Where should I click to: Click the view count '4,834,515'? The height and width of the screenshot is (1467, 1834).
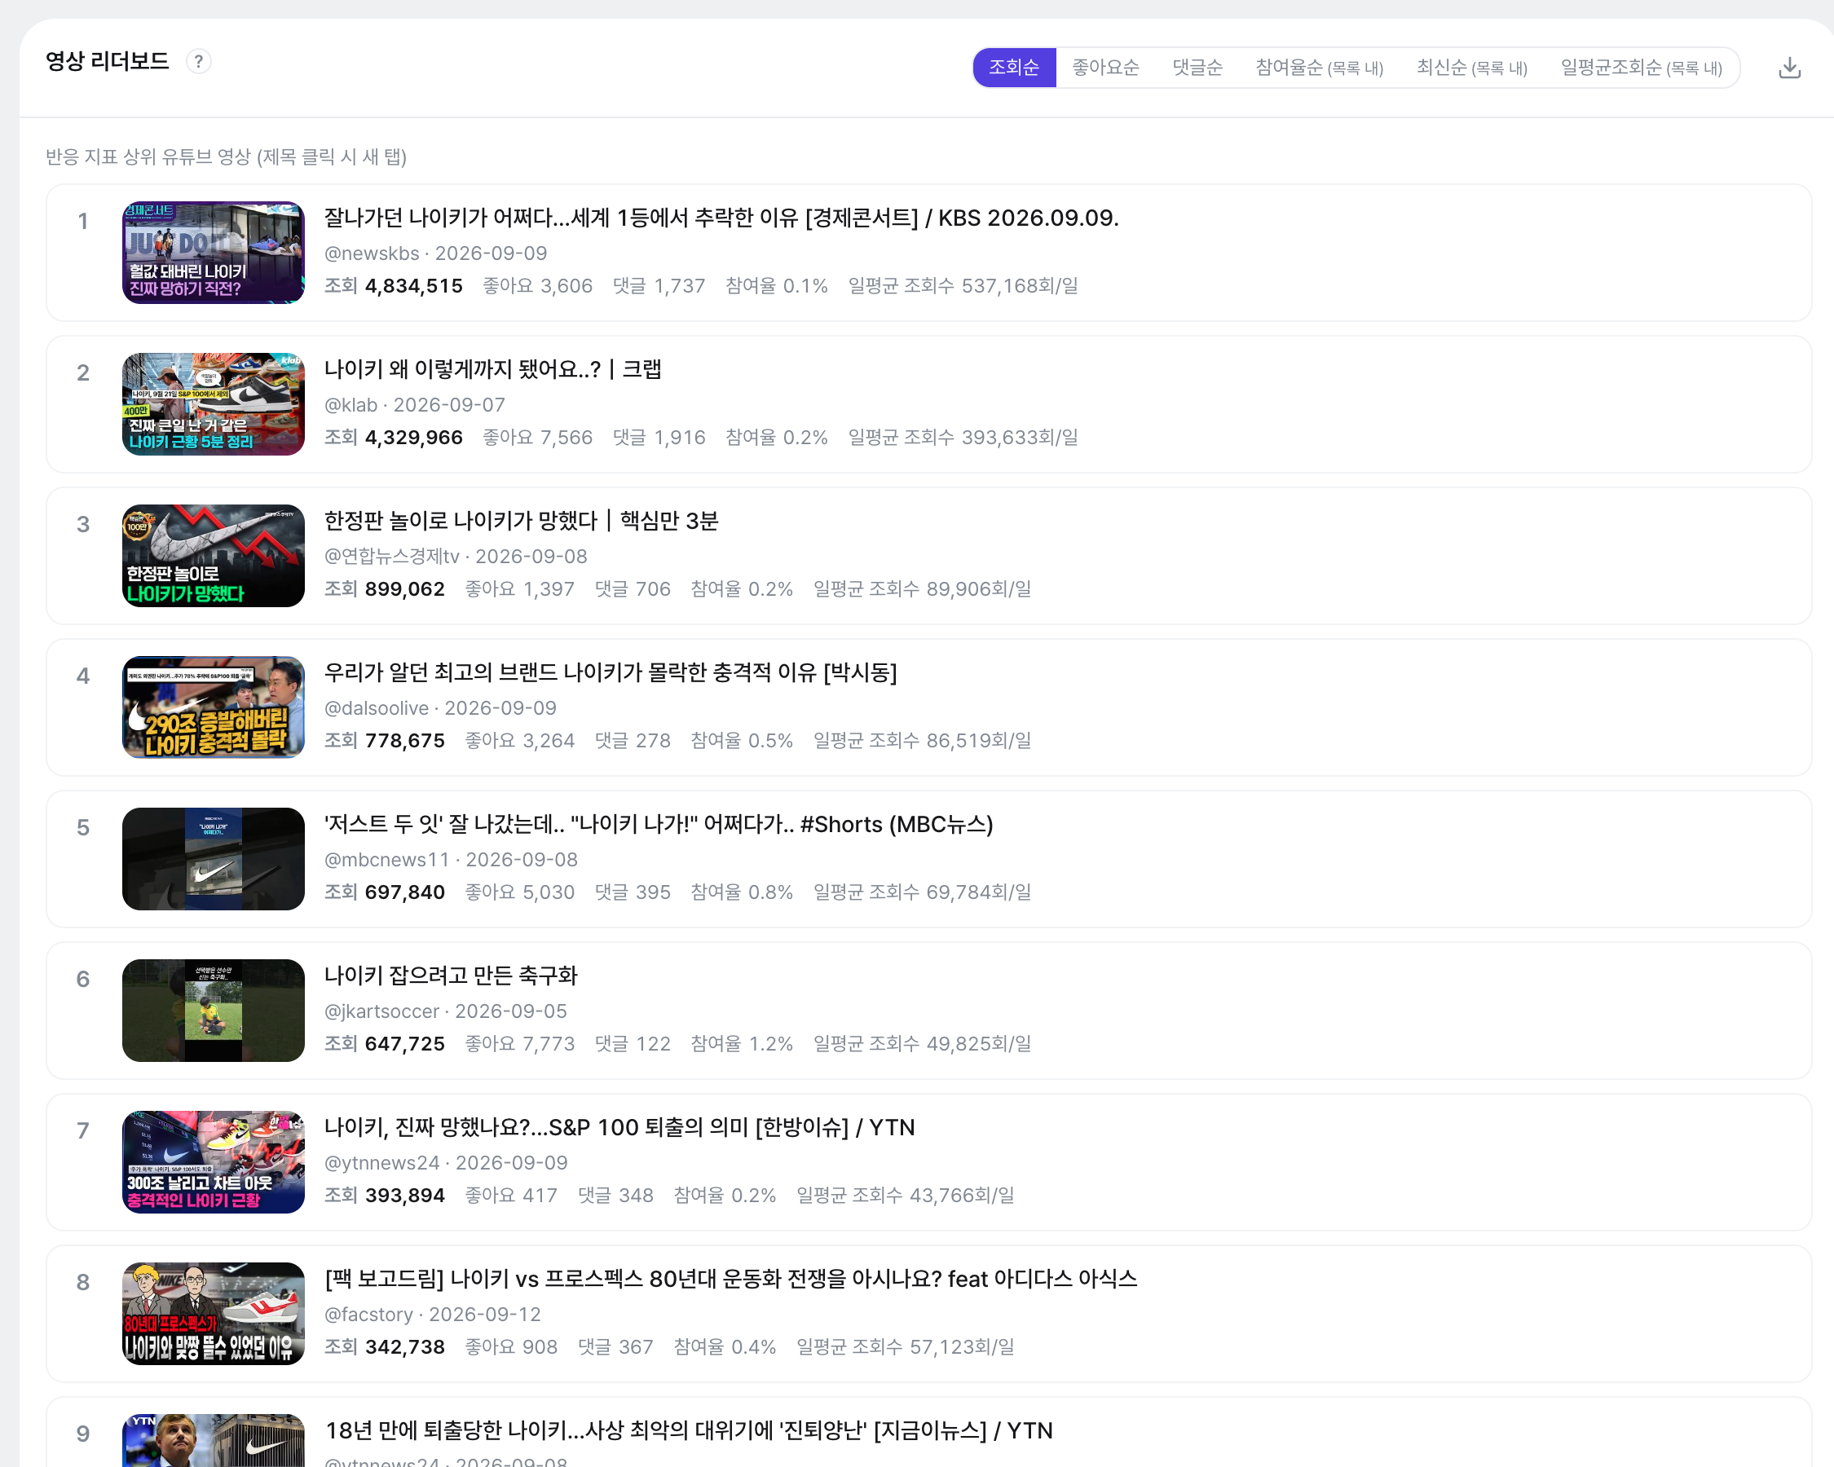coord(413,286)
